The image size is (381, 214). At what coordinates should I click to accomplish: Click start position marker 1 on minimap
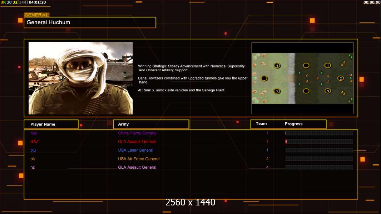(x=328, y=65)
